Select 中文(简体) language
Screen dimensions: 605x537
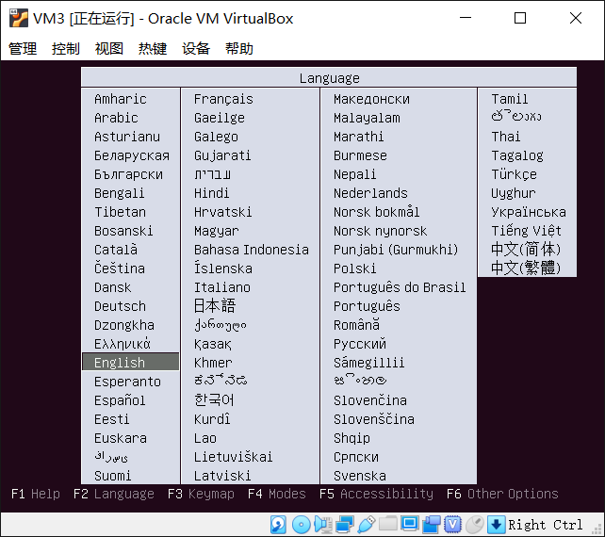526,250
